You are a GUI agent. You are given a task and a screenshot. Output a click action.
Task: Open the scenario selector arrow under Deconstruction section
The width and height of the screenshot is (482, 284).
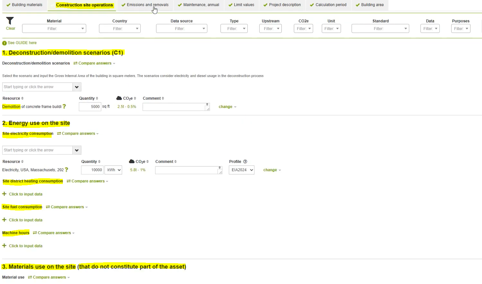[x=77, y=87]
